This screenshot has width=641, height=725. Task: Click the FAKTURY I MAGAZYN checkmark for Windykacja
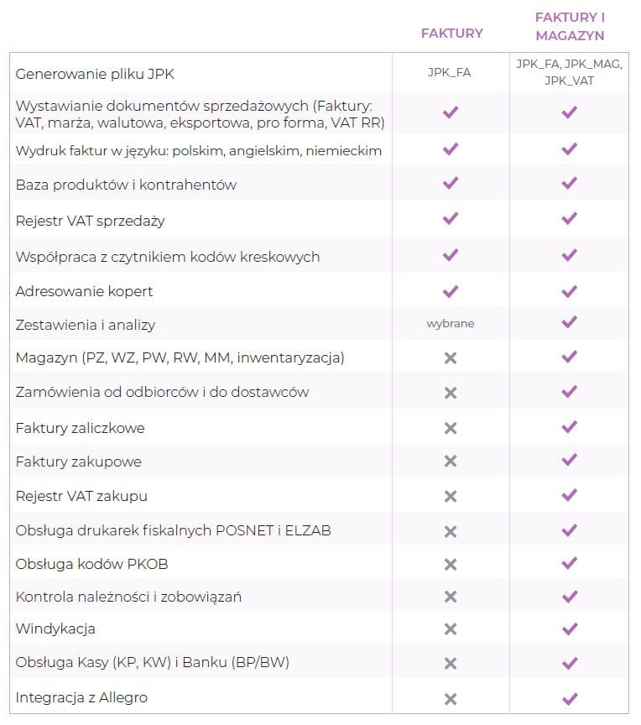(570, 629)
